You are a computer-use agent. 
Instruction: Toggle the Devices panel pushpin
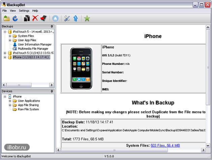(51, 91)
